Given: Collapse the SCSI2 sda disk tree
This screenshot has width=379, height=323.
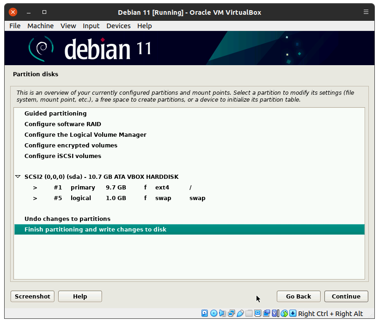Looking at the screenshot, I should click(18, 177).
